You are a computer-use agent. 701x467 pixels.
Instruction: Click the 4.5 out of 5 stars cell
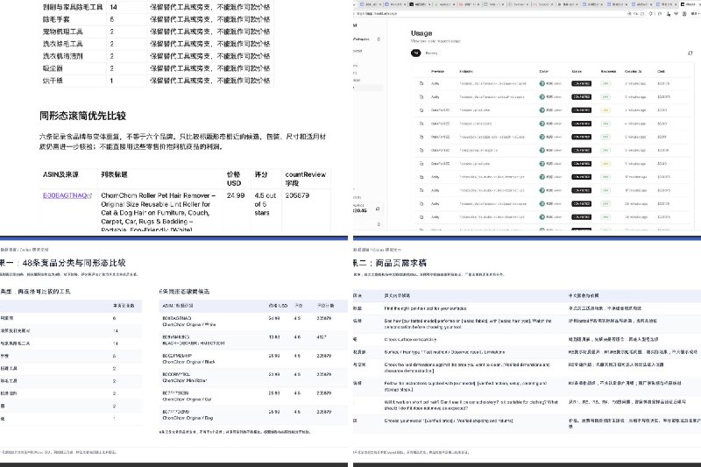266,204
